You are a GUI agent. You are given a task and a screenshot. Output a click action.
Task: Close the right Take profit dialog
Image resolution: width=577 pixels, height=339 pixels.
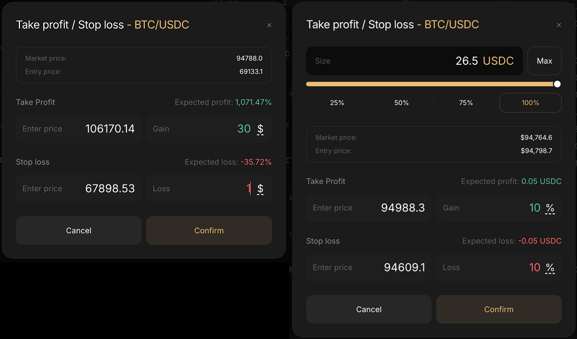click(559, 25)
